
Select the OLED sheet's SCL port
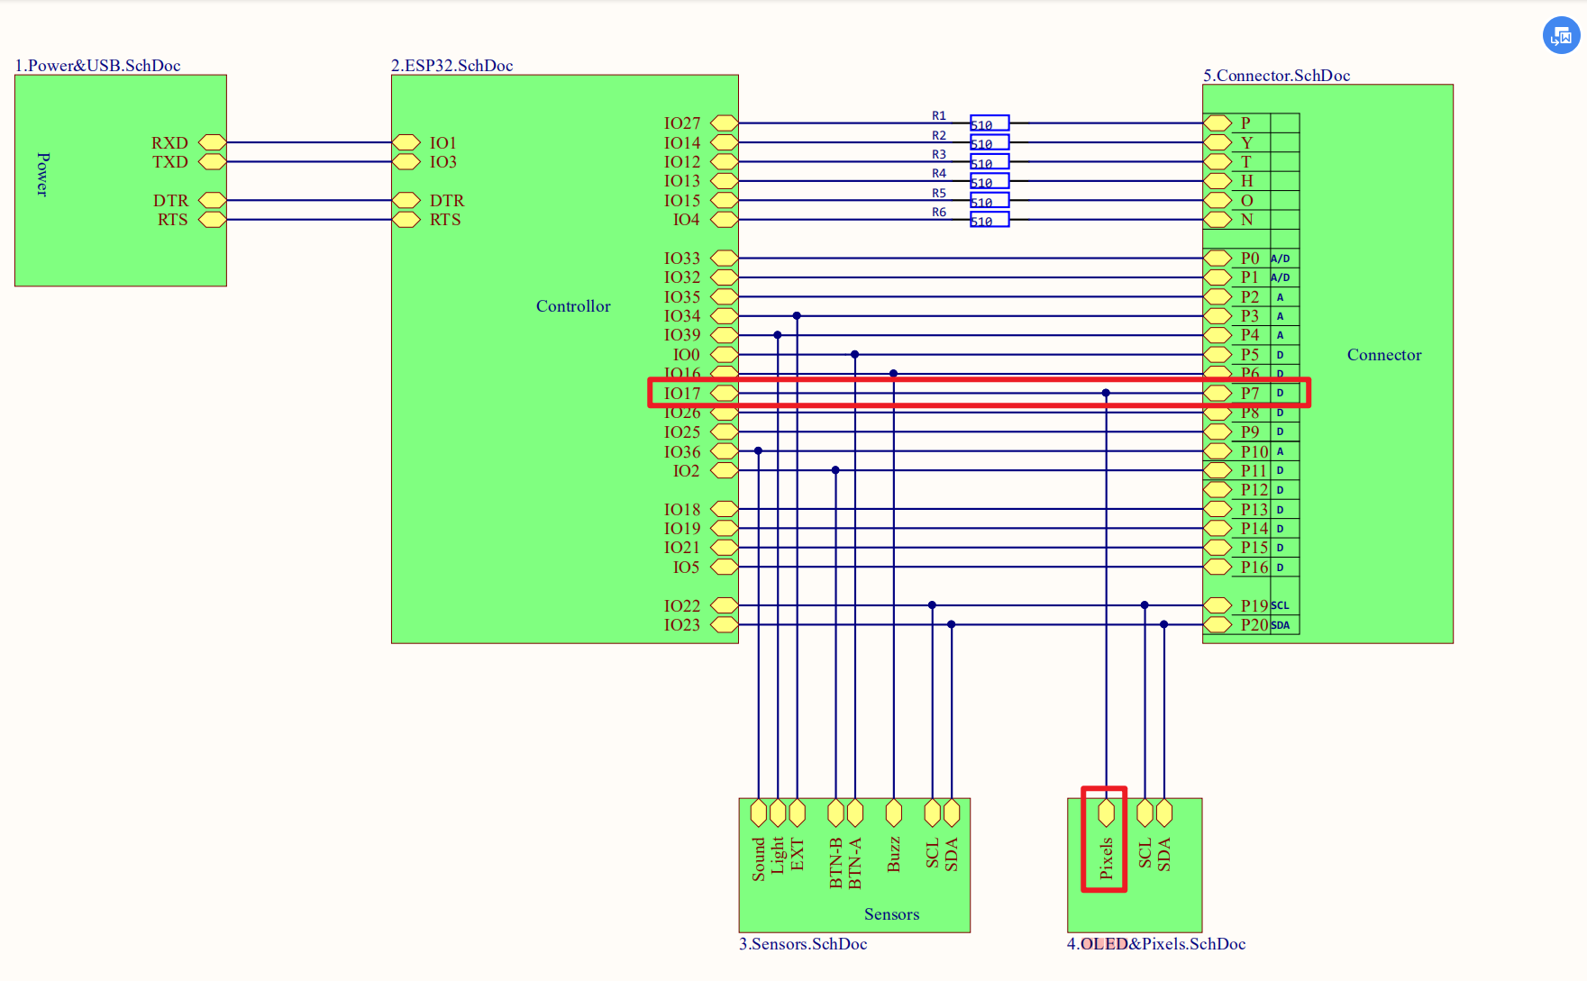coord(1145,813)
